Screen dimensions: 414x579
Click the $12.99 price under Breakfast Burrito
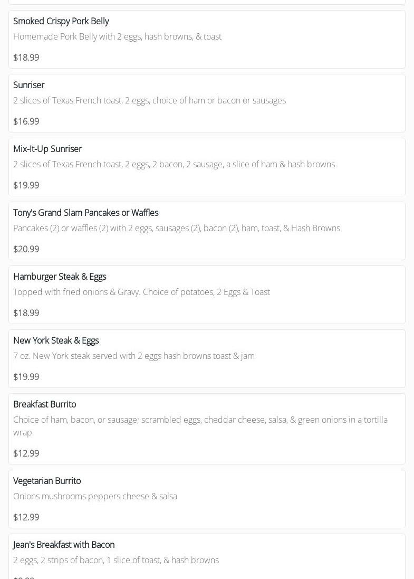[x=26, y=453]
